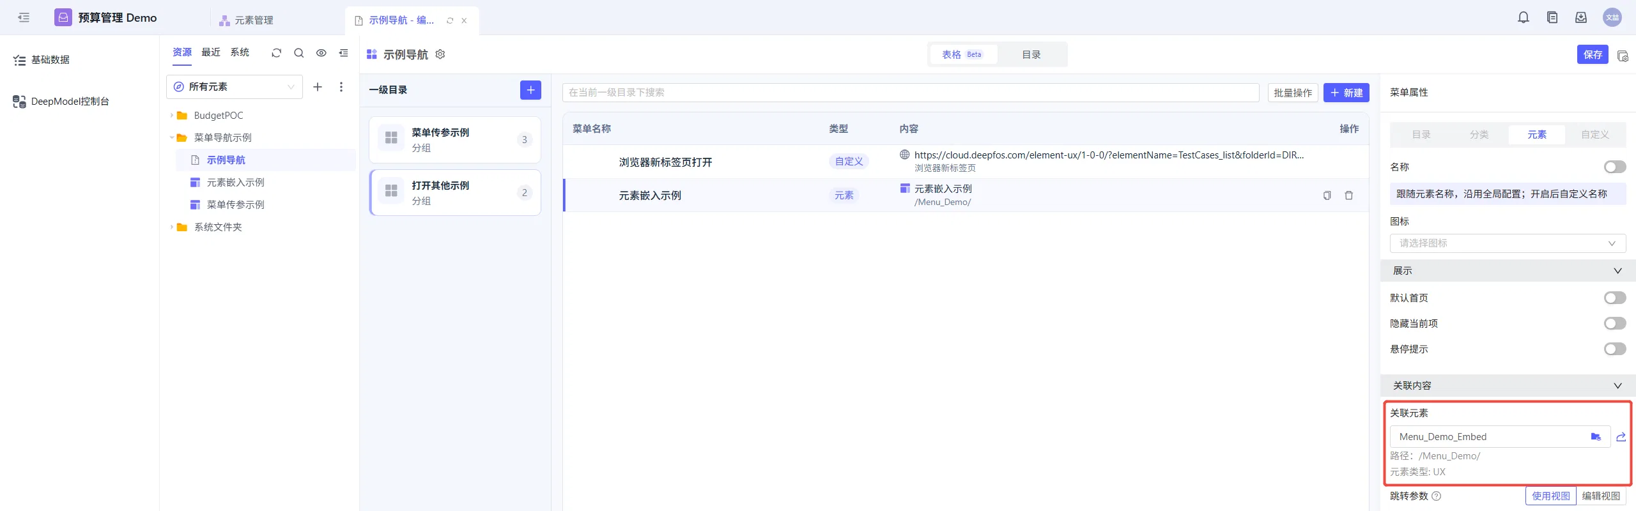Toggle the 名称 custom name switch
This screenshot has width=1636, height=511.
1615,167
